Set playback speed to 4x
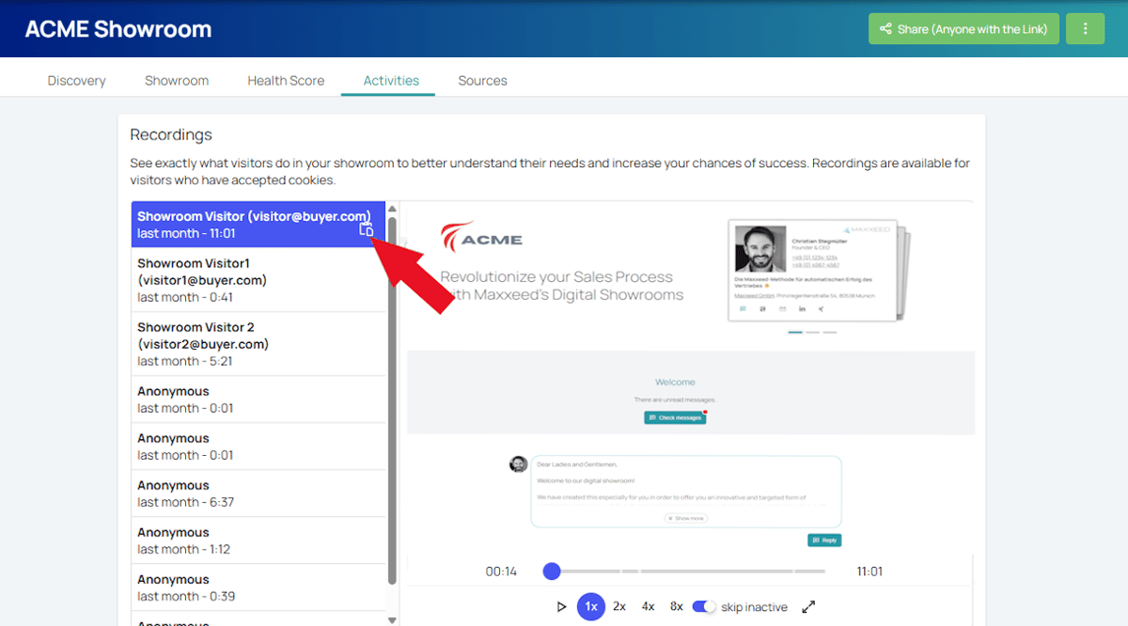Viewport: 1128px width, 626px height. tap(648, 607)
